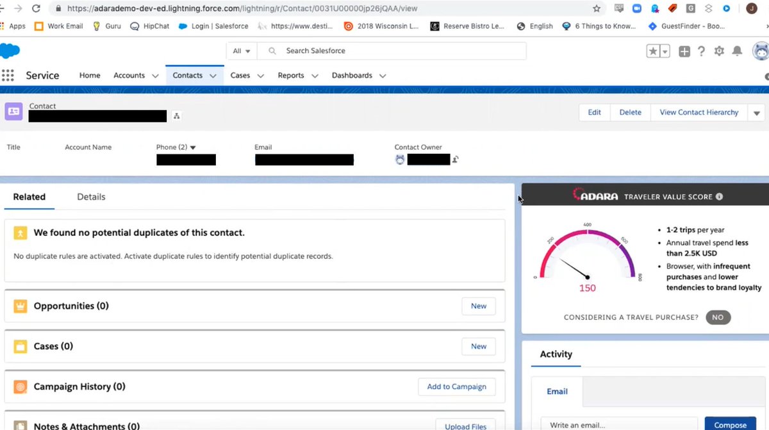The height and width of the screenshot is (430, 769).
Task: Open more record actions dropdown arrow
Action: click(x=757, y=113)
